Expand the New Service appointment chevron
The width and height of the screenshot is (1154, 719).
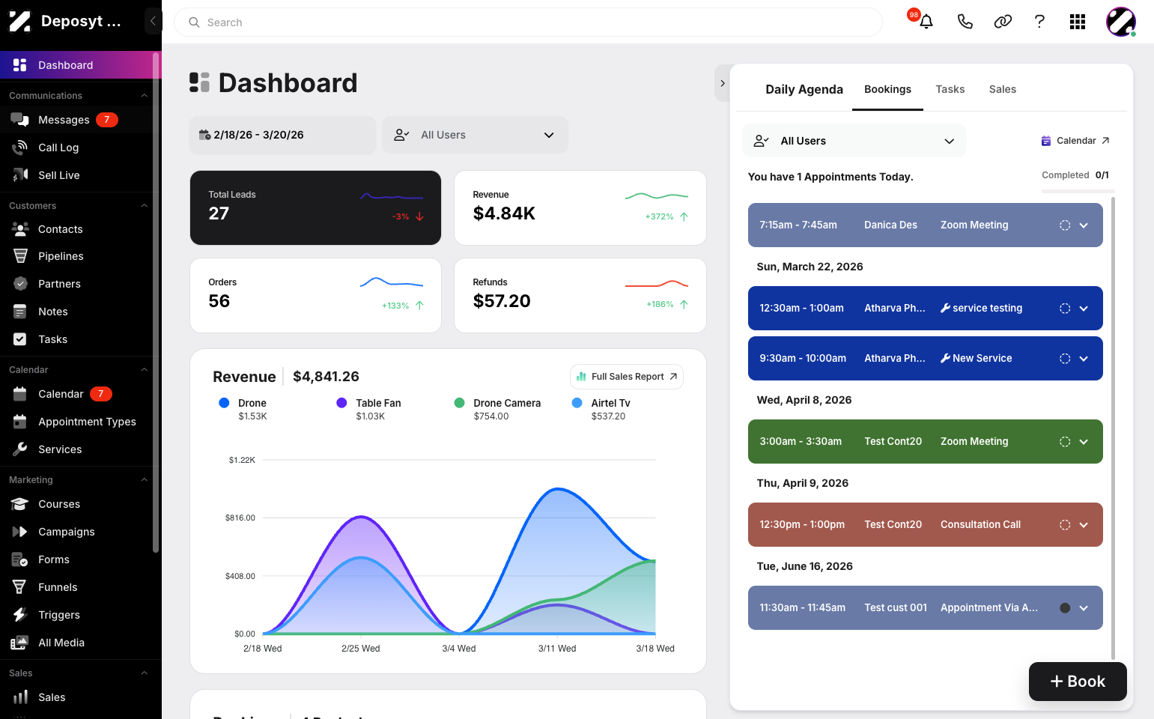[x=1084, y=359]
